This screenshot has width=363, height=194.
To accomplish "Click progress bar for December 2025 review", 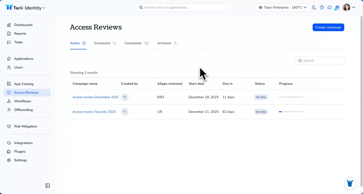I will click(x=291, y=97).
